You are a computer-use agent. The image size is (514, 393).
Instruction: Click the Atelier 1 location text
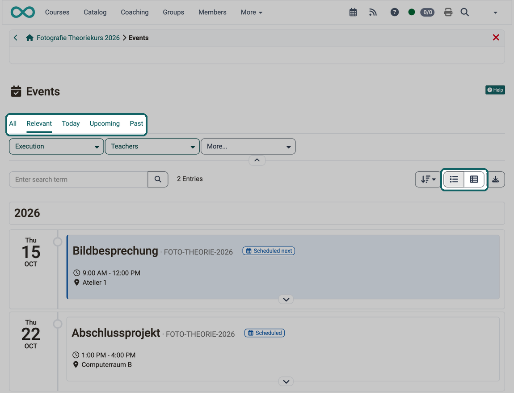click(94, 283)
